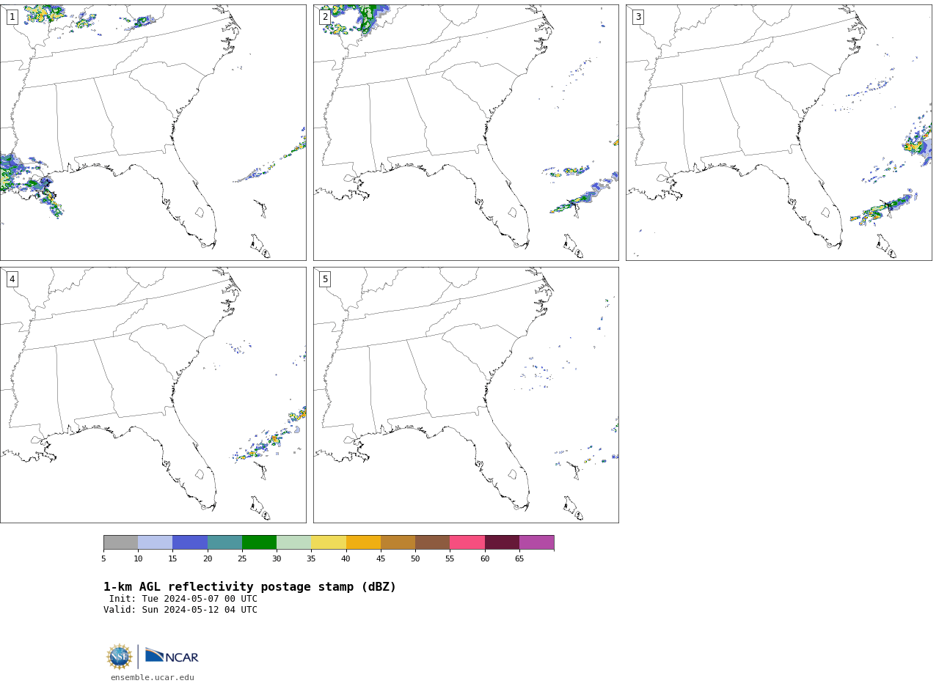
Task: Click the pale green 30-35 dBZ swatch
Action: tap(293, 542)
